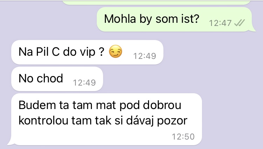Click the 12:49 time beside 'No chod'
Viewport: 263px width, 149px height.
tap(85, 82)
